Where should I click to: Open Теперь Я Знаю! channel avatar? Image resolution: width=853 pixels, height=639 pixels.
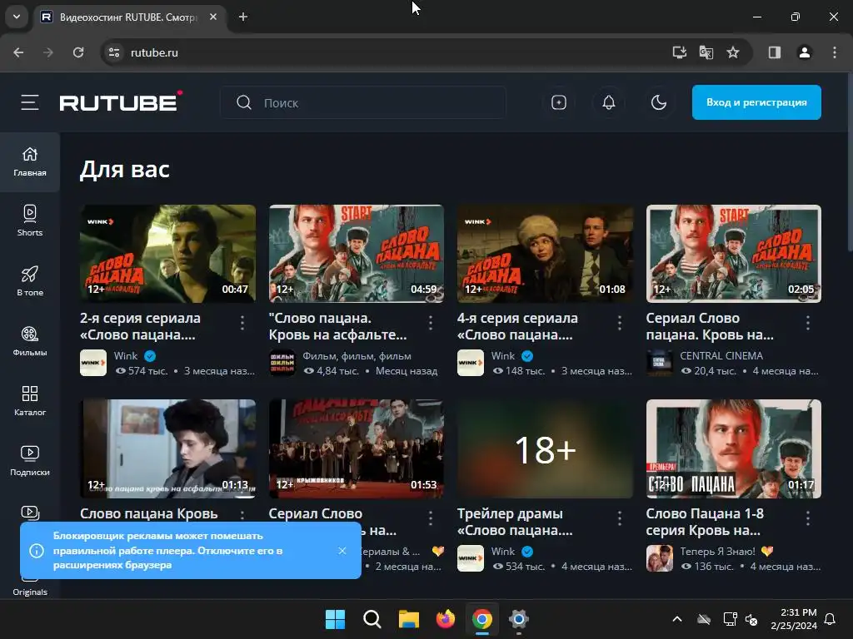(659, 558)
